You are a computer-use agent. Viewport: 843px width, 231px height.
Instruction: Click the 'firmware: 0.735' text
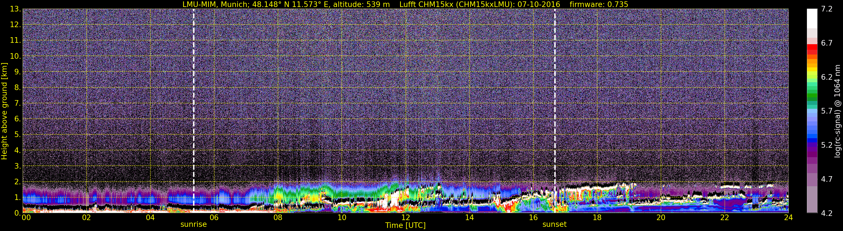[599, 4]
